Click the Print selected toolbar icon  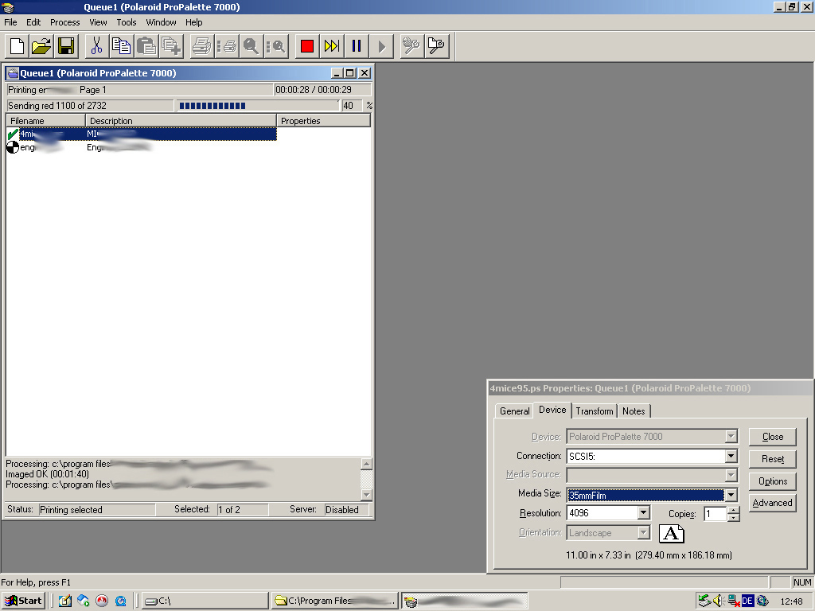tap(227, 46)
